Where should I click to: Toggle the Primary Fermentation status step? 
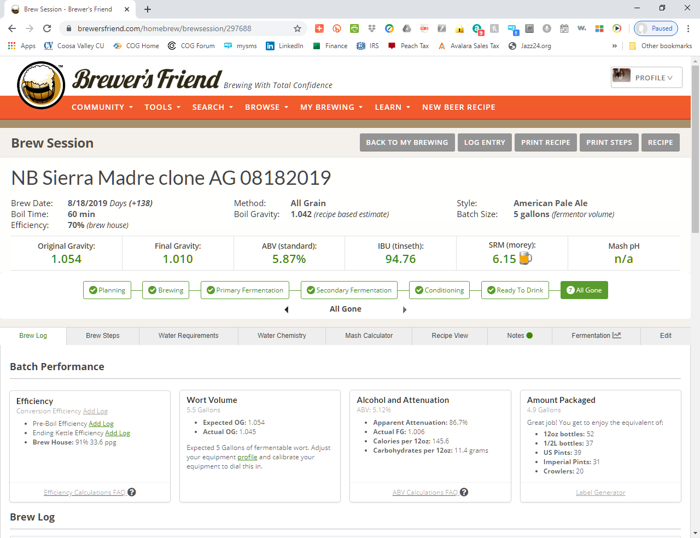[245, 290]
